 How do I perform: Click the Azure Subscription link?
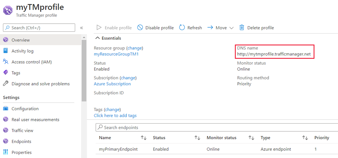tap(112, 84)
